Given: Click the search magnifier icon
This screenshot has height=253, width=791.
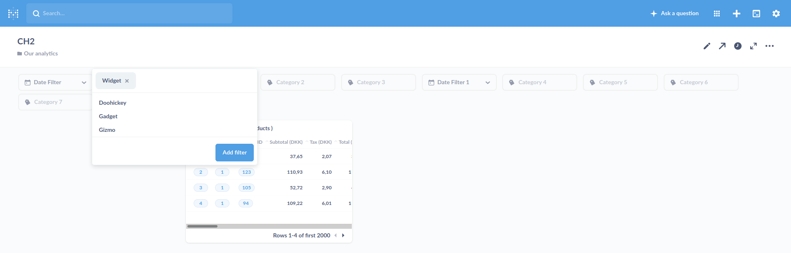Looking at the screenshot, I should click(x=36, y=14).
